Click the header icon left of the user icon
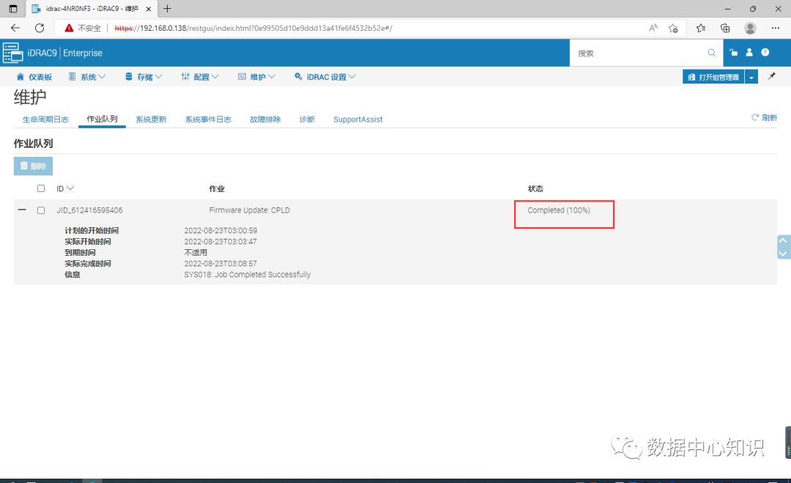Image resolution: width=791 pixels, height=483 pixels. point(733,53)
